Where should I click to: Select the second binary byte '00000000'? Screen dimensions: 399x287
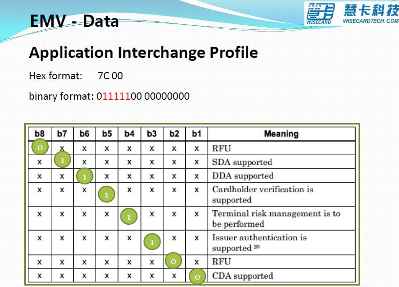tap(167, 96)
